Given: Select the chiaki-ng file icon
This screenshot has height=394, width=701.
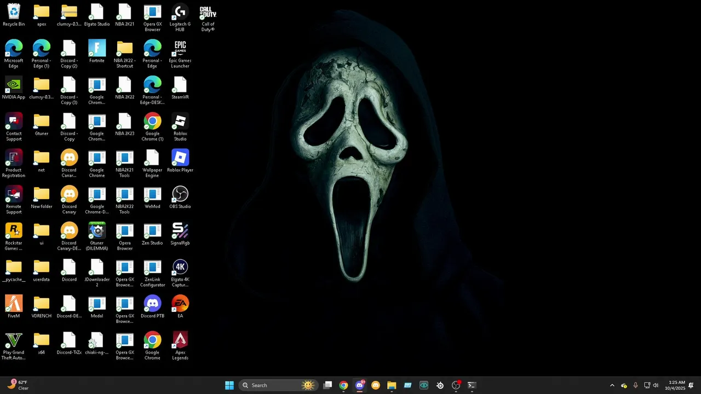Looking at the screenshot, I should [x=97, y=344].
